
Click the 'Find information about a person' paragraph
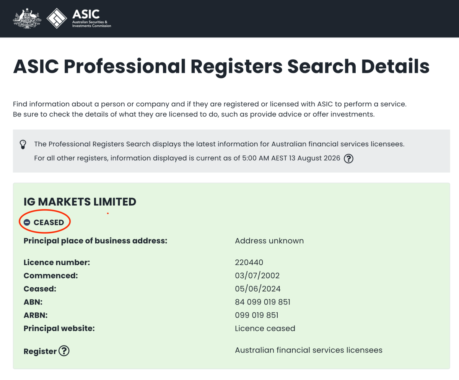(x=210, y=104)
